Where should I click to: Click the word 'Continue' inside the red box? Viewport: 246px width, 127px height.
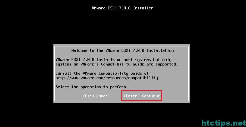click(151, 96)
